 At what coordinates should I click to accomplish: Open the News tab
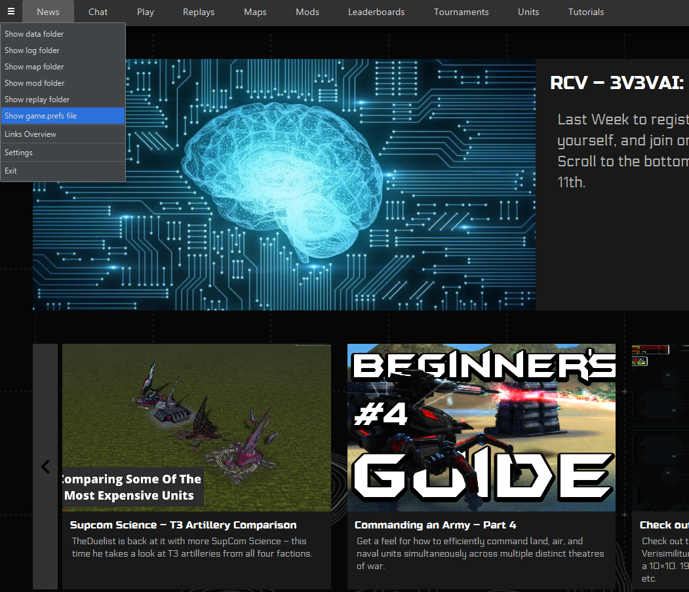(48, 12)
